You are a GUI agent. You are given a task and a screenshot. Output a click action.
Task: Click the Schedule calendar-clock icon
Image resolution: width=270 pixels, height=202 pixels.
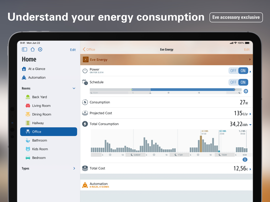[x=85, y=82]
